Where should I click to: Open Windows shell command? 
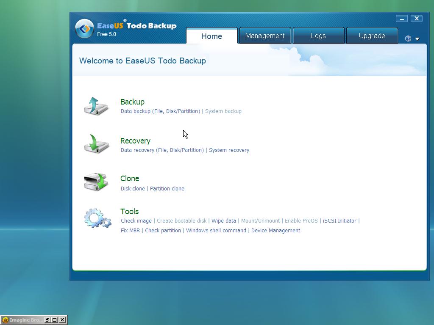coord(216,231)
